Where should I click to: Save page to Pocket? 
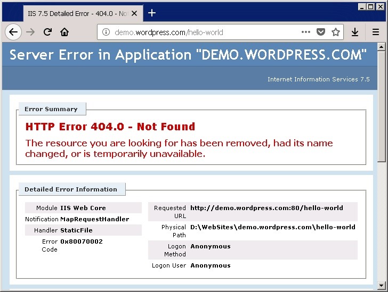(321, 32)
